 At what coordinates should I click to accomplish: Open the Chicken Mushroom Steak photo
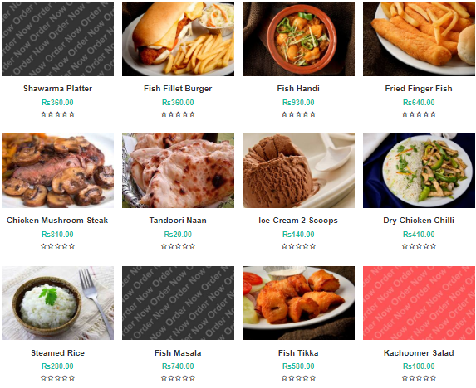(57, 171)
